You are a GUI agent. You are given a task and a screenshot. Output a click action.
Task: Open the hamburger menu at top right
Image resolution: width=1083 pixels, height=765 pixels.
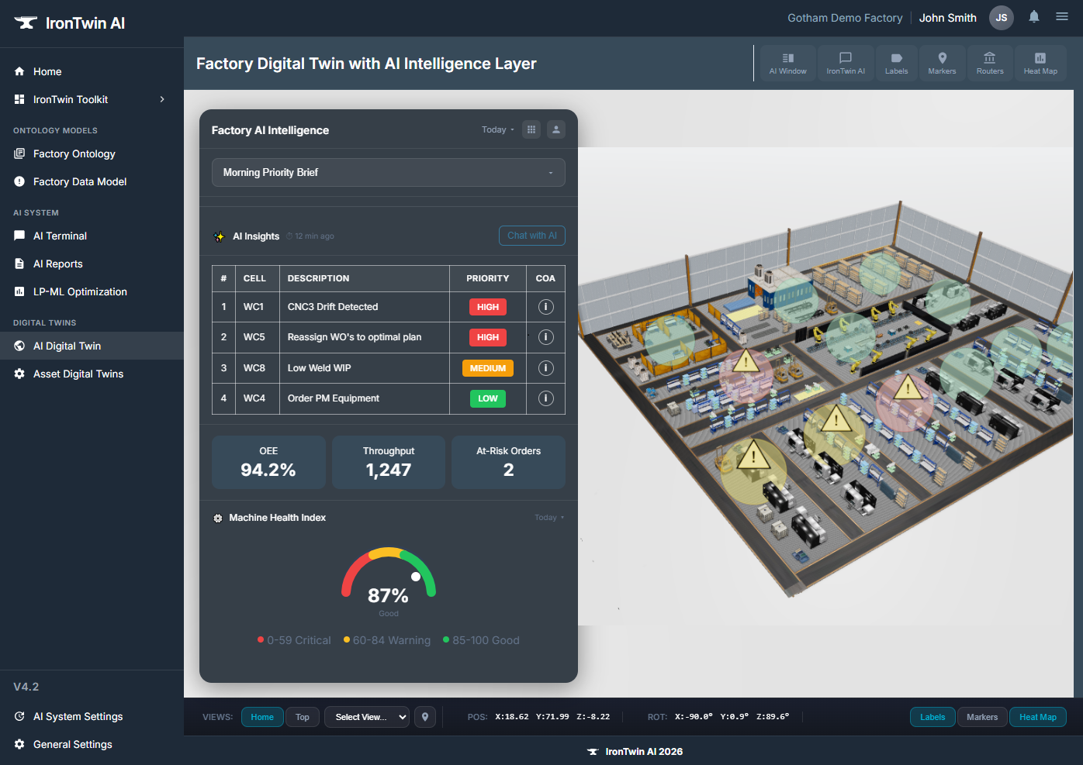coord(1062,16)
